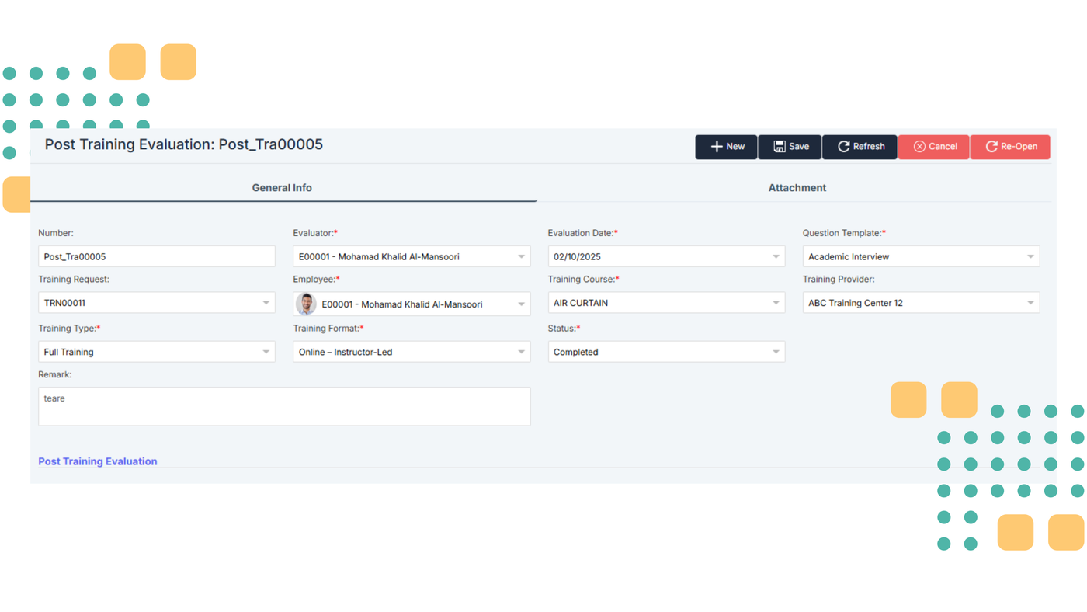Click into the Remark text area
Screen dimensions: 1087x612
coord(284,407)
